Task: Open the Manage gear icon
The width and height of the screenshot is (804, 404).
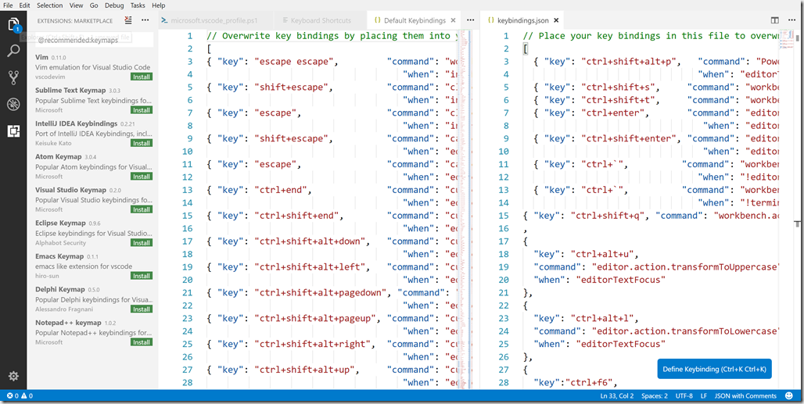Action: pyautogui.click(x=13, y=376)
